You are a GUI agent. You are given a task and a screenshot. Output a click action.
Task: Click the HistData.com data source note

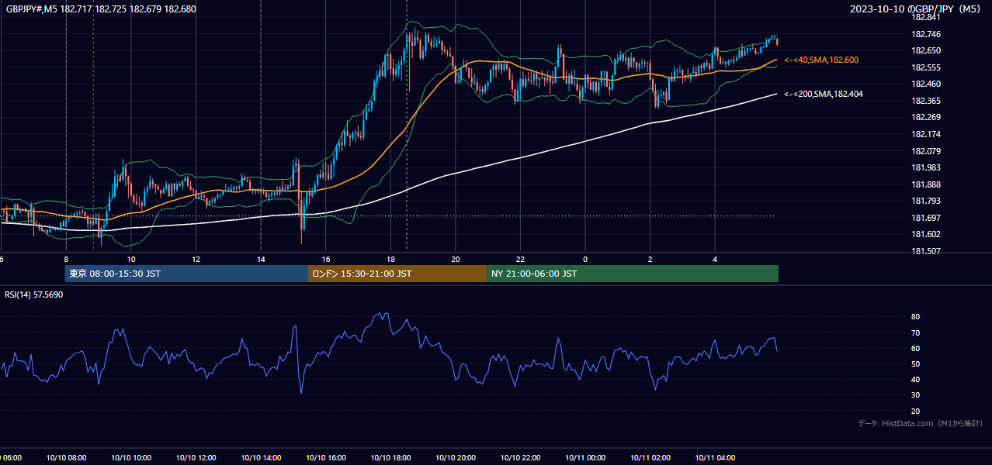921,423
